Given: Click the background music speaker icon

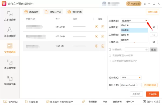Looking at the screenshot, I should point(146,50).
